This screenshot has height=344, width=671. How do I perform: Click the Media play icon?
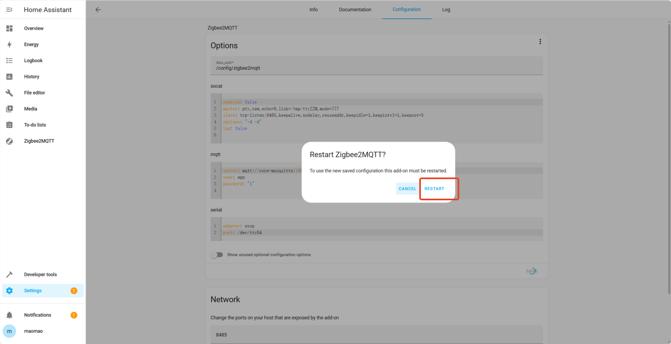point(9,109)
